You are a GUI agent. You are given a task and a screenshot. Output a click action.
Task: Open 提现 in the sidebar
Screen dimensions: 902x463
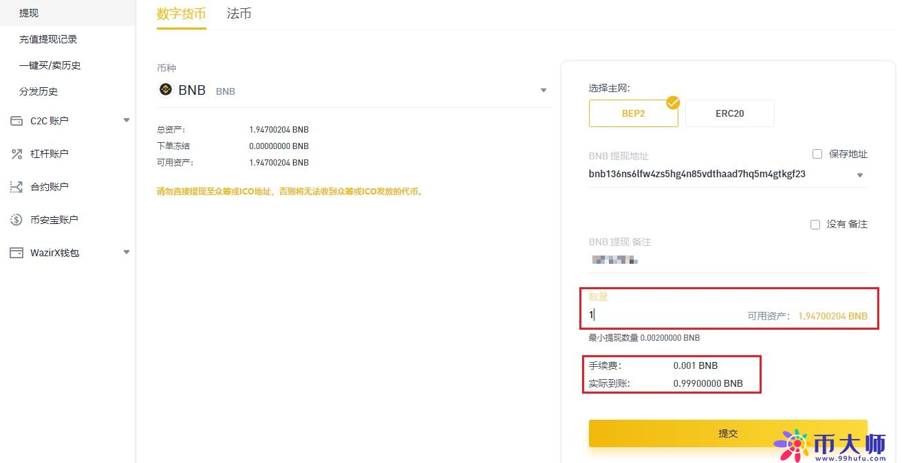click(x=67, y=13)
